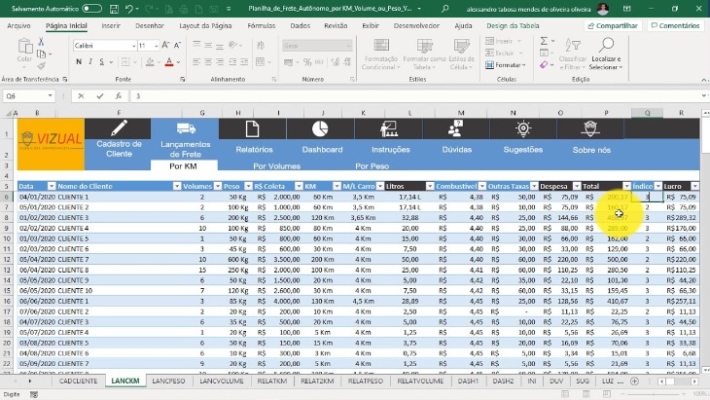Click the Name Box showing Q6
710x400 pixels.
[25, 96]
